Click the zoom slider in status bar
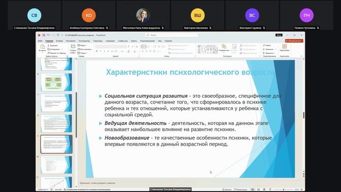This screenshot has height=192, width=341. (283, 190)
